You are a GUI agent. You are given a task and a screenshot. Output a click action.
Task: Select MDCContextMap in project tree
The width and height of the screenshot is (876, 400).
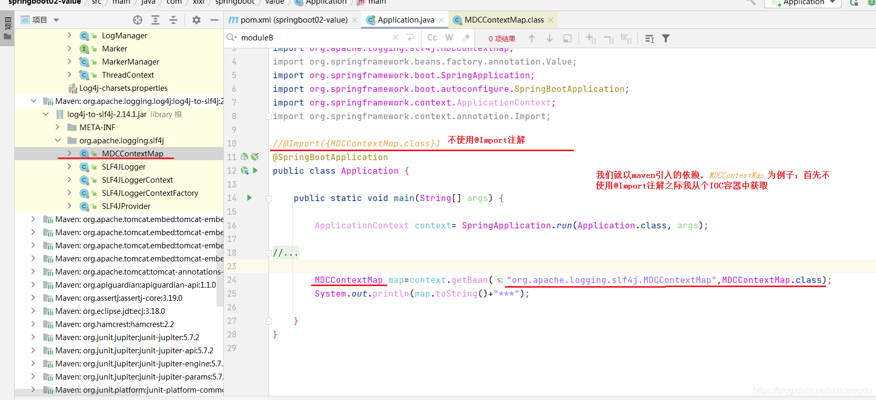tap(132, 153)
